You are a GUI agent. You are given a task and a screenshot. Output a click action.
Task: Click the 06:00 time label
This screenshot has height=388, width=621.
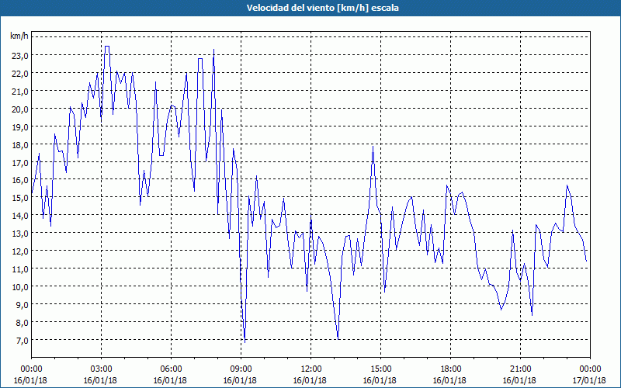point(171,369)
